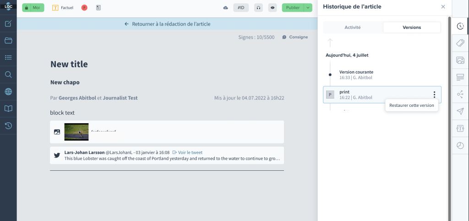Click author name Journalist Test
469x221 pixels.
pyautogui.click(x=120, y=98)
